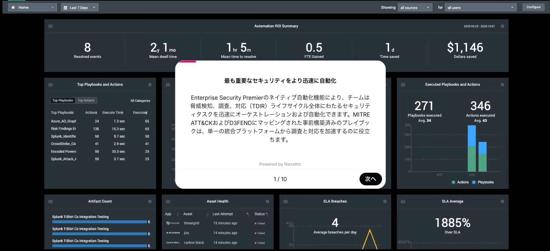Click grid handle icon of Automation ROI Summary
Screen dimensions: 550x251
tap(51, 26)
